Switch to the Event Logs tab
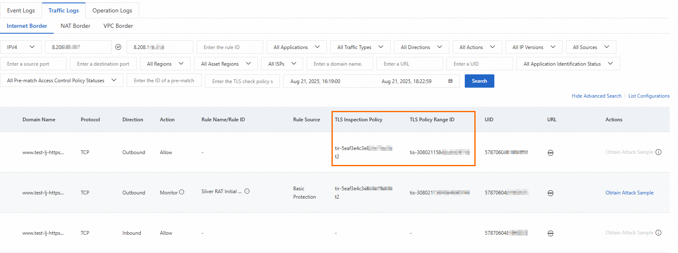678x253 pixels. pos(21,10)
